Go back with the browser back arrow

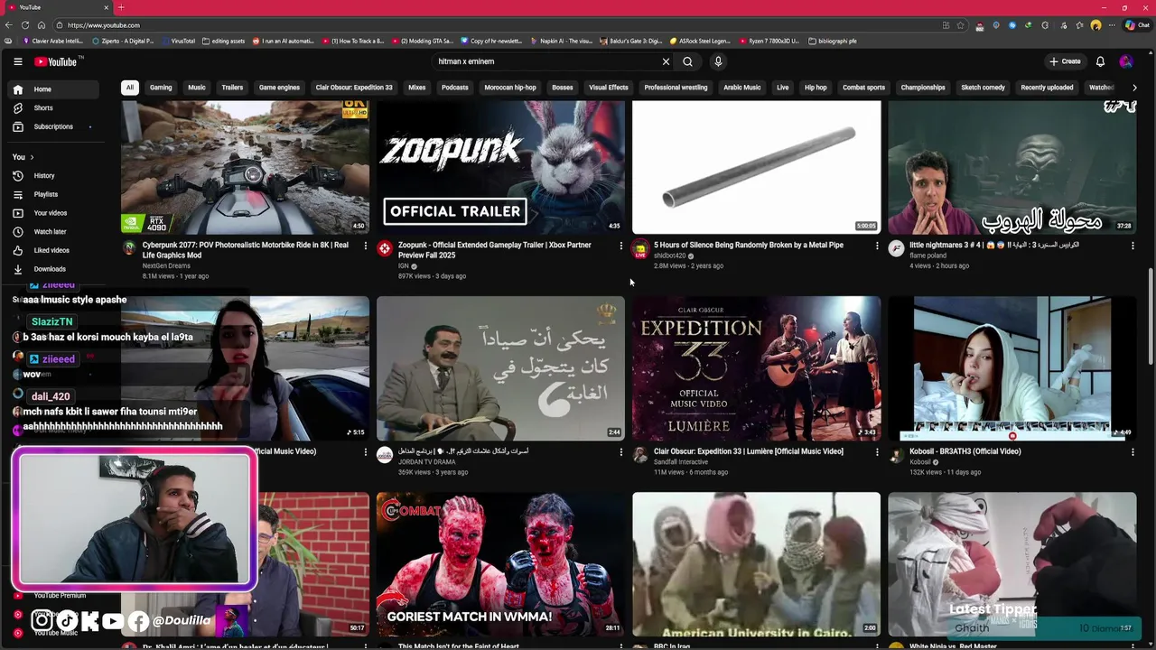pyautogui.click(x=9, y=25)
